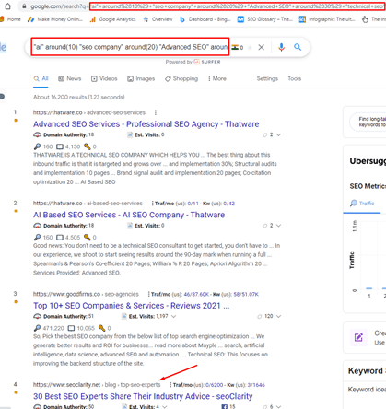Open Infographic bookmark

(327, 19)
